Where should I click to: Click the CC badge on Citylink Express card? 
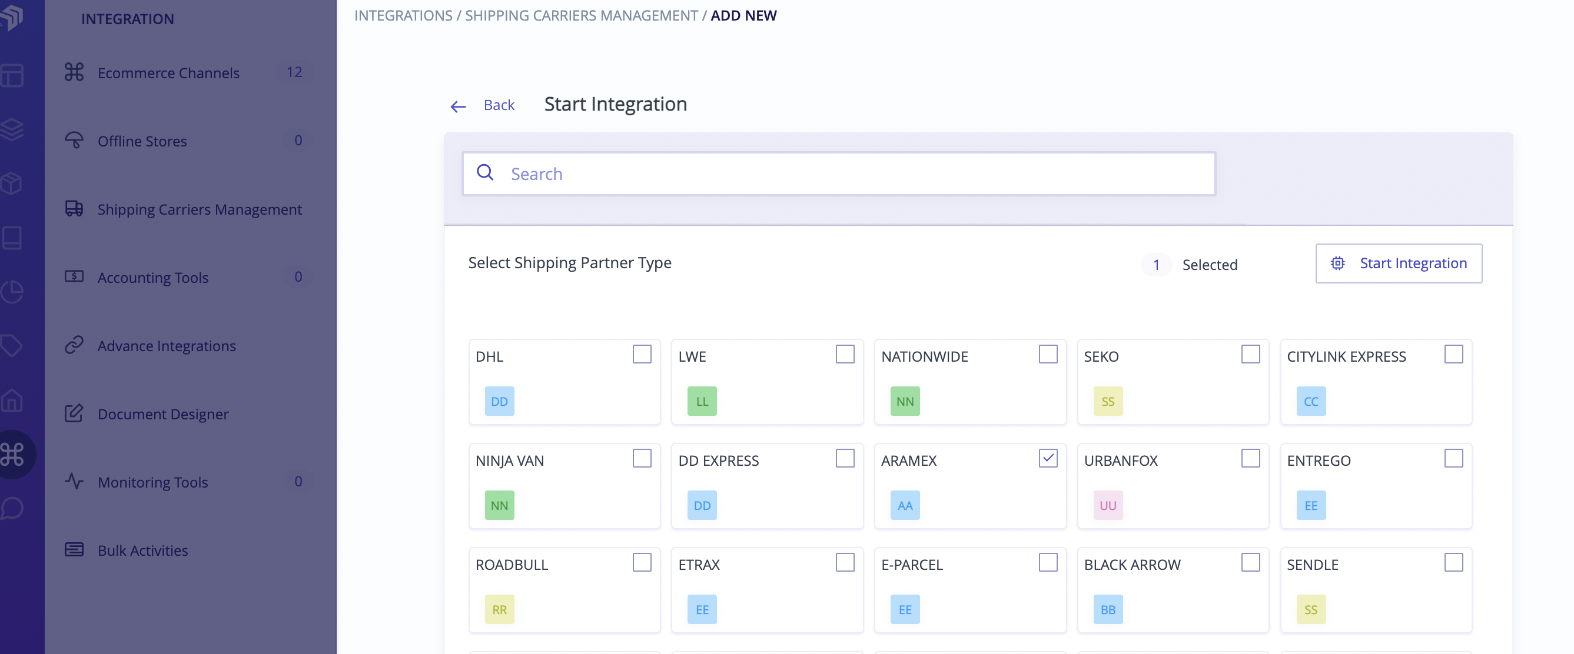point(1311,401)
